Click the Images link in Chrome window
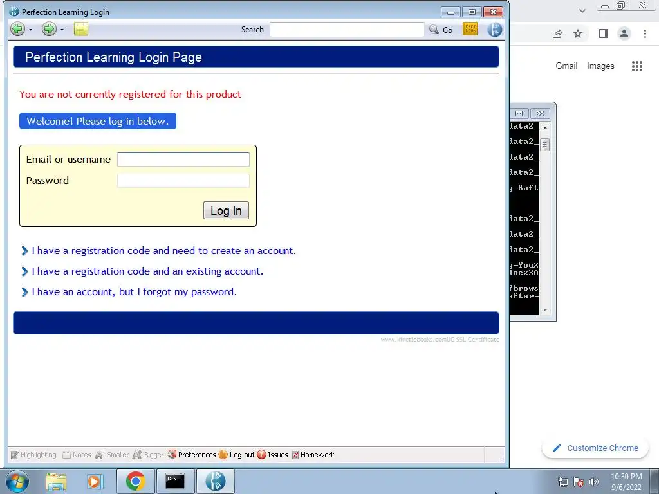The height and width of the screenshot is (494, 659). pyautogui.click(x=600, y=66)
